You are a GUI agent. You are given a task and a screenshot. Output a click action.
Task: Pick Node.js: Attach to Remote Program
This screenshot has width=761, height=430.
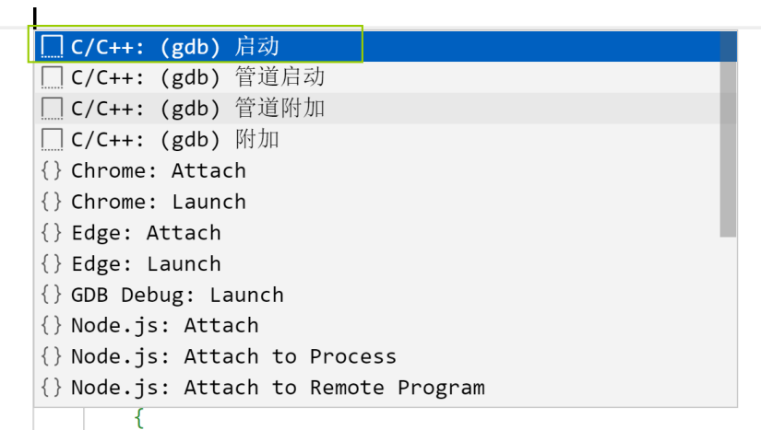coord(386,388)
